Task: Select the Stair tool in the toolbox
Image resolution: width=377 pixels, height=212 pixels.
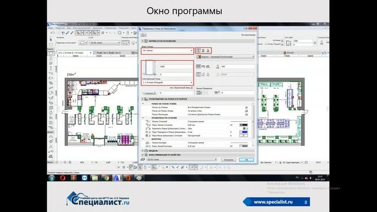Action: coord(51,83)
